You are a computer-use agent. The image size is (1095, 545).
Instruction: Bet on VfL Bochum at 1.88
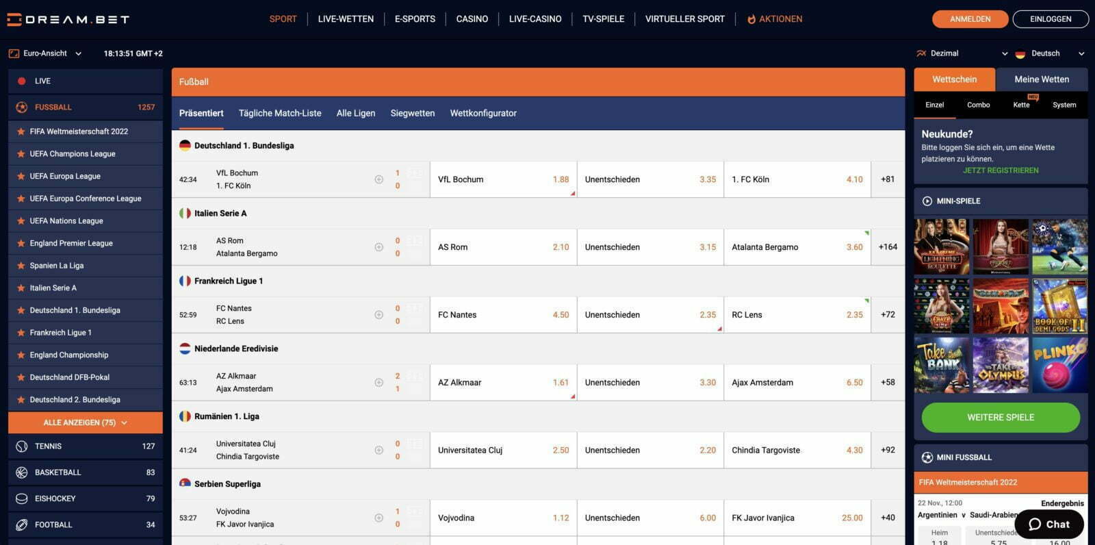[504, 179]
